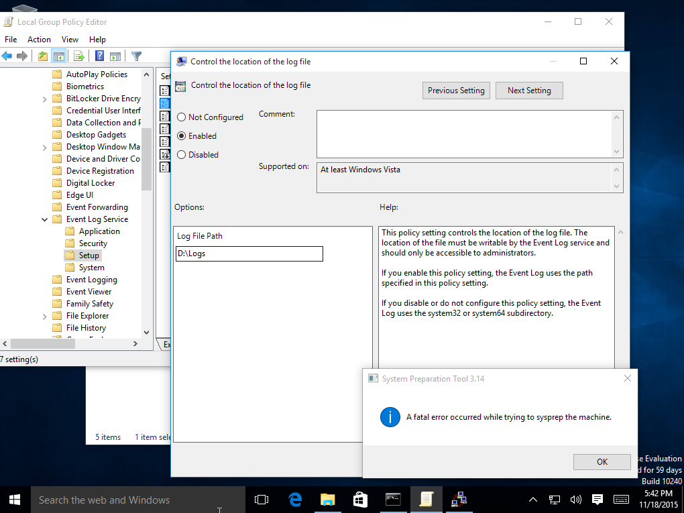684x513 pixels.
Task: Click the tree pane scroll down arrow
Action: 147,333
